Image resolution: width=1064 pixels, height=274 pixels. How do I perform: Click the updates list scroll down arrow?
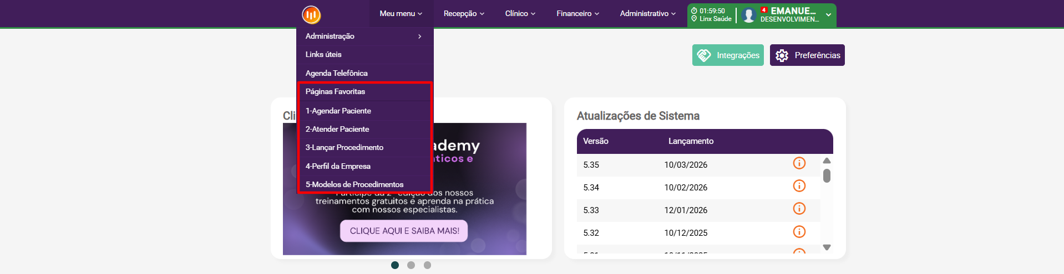(827, 247)
